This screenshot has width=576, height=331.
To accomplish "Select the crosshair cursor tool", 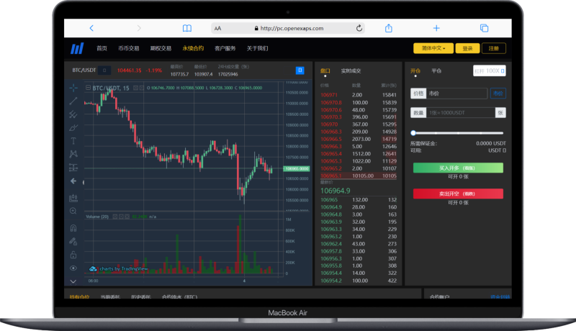I will point(73,87).
